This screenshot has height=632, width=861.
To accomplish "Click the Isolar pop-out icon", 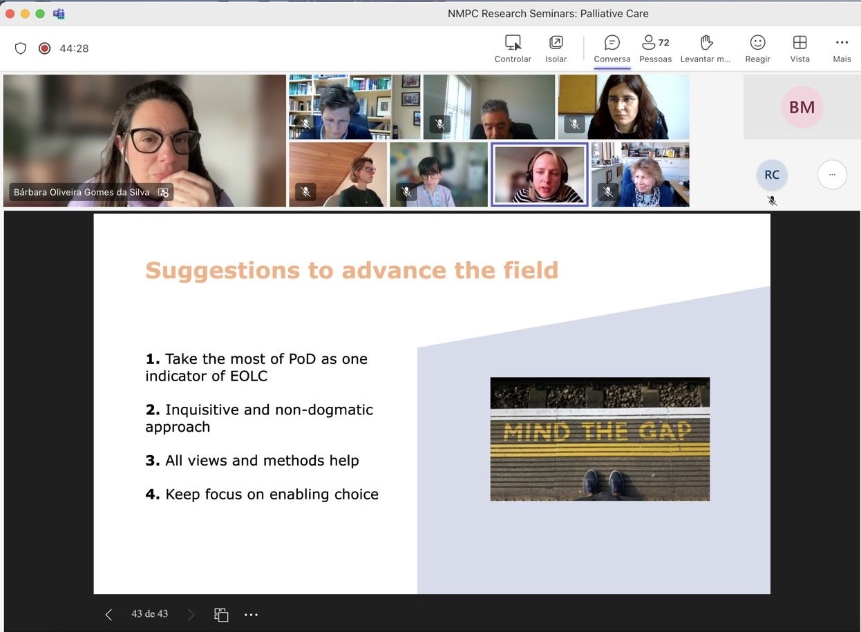I will [x=556, y=43].
